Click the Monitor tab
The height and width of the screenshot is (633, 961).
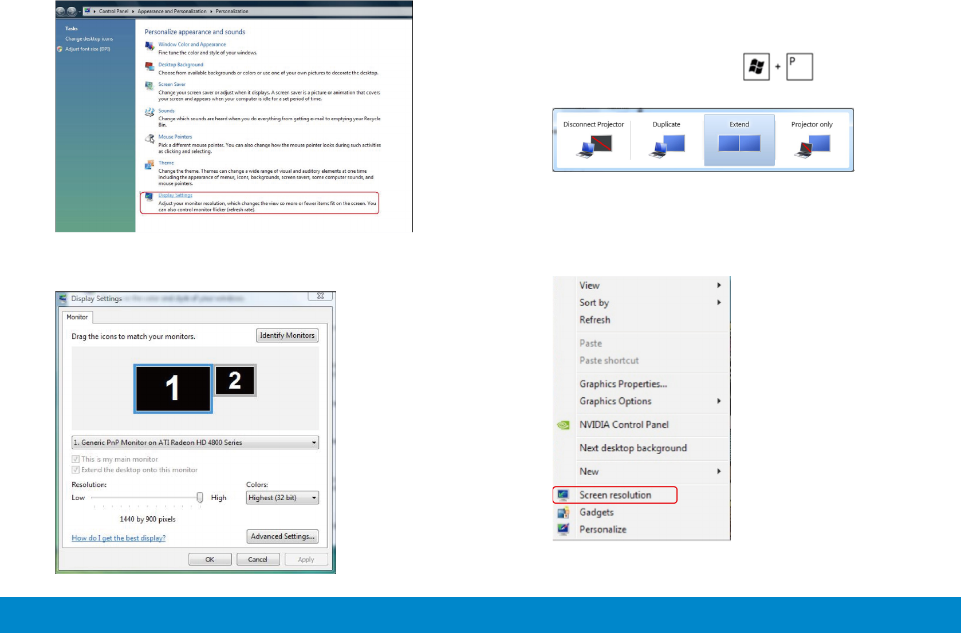77,317
